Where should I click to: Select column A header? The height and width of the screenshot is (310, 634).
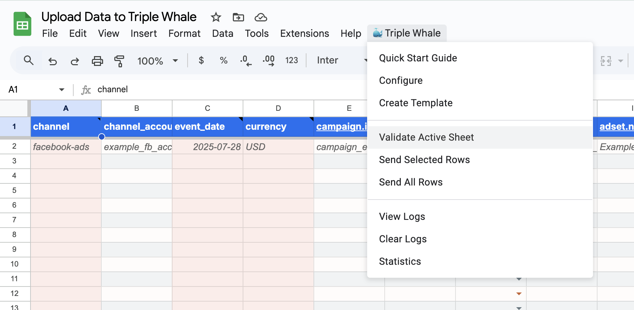(66, 108)
